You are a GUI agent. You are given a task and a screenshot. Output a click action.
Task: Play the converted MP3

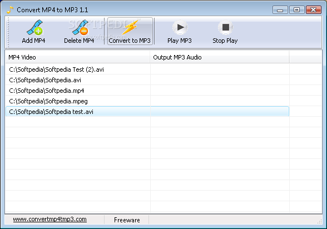[180, 31]
